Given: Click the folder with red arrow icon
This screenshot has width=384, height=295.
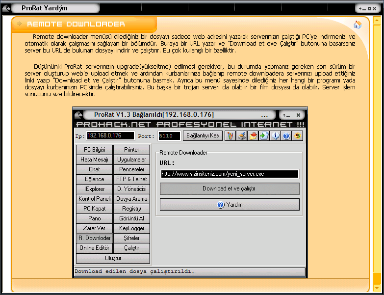Looking at the screenshot, I should (x=253, y=136).
